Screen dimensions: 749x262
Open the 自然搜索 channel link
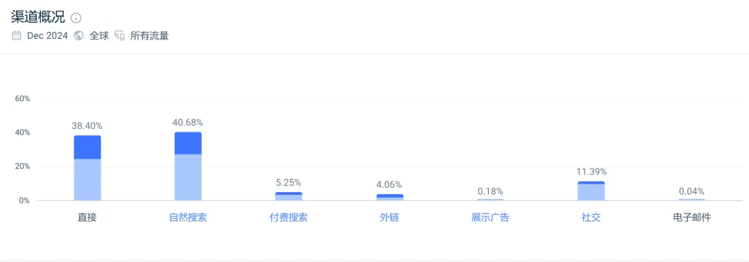click(188, 218)
